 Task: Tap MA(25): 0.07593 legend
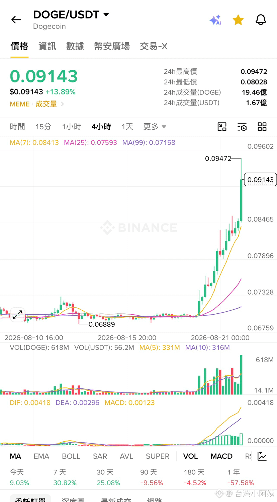point(90,142)
